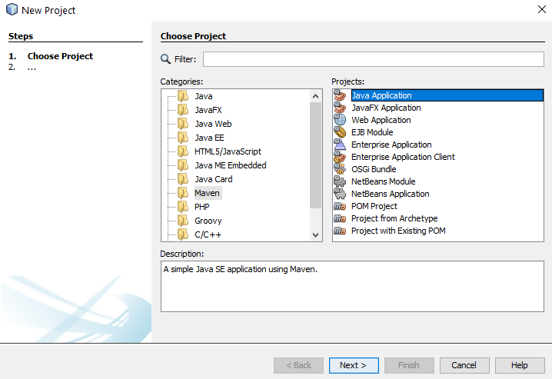Click the New Project cube icon
The height and width of the screenshot is (379, 552).
pyautogui.click(x=12, y=9)
